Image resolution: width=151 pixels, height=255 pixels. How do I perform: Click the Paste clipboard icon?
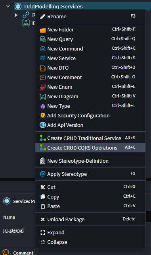click(x=43, y=206)
